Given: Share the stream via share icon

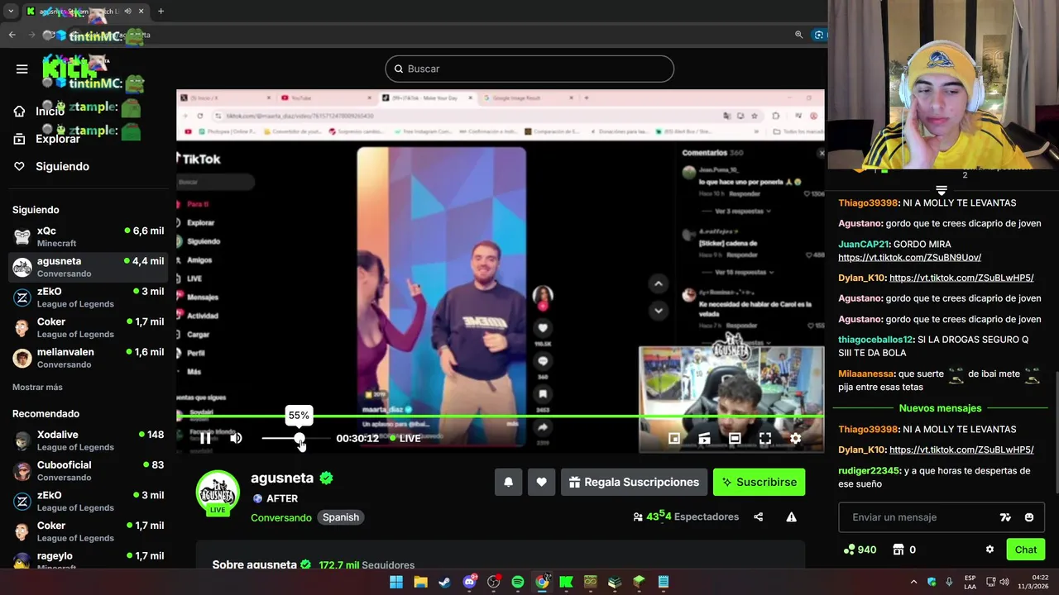Looking at the screenshot, I should pyautogui.click(x=759, y=517).
